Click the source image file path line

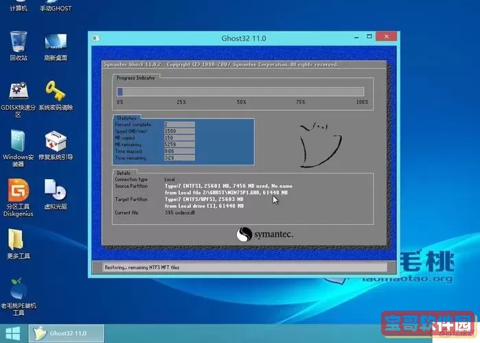(226, 193)
